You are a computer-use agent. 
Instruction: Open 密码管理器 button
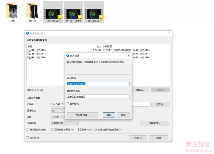point(82,115)
